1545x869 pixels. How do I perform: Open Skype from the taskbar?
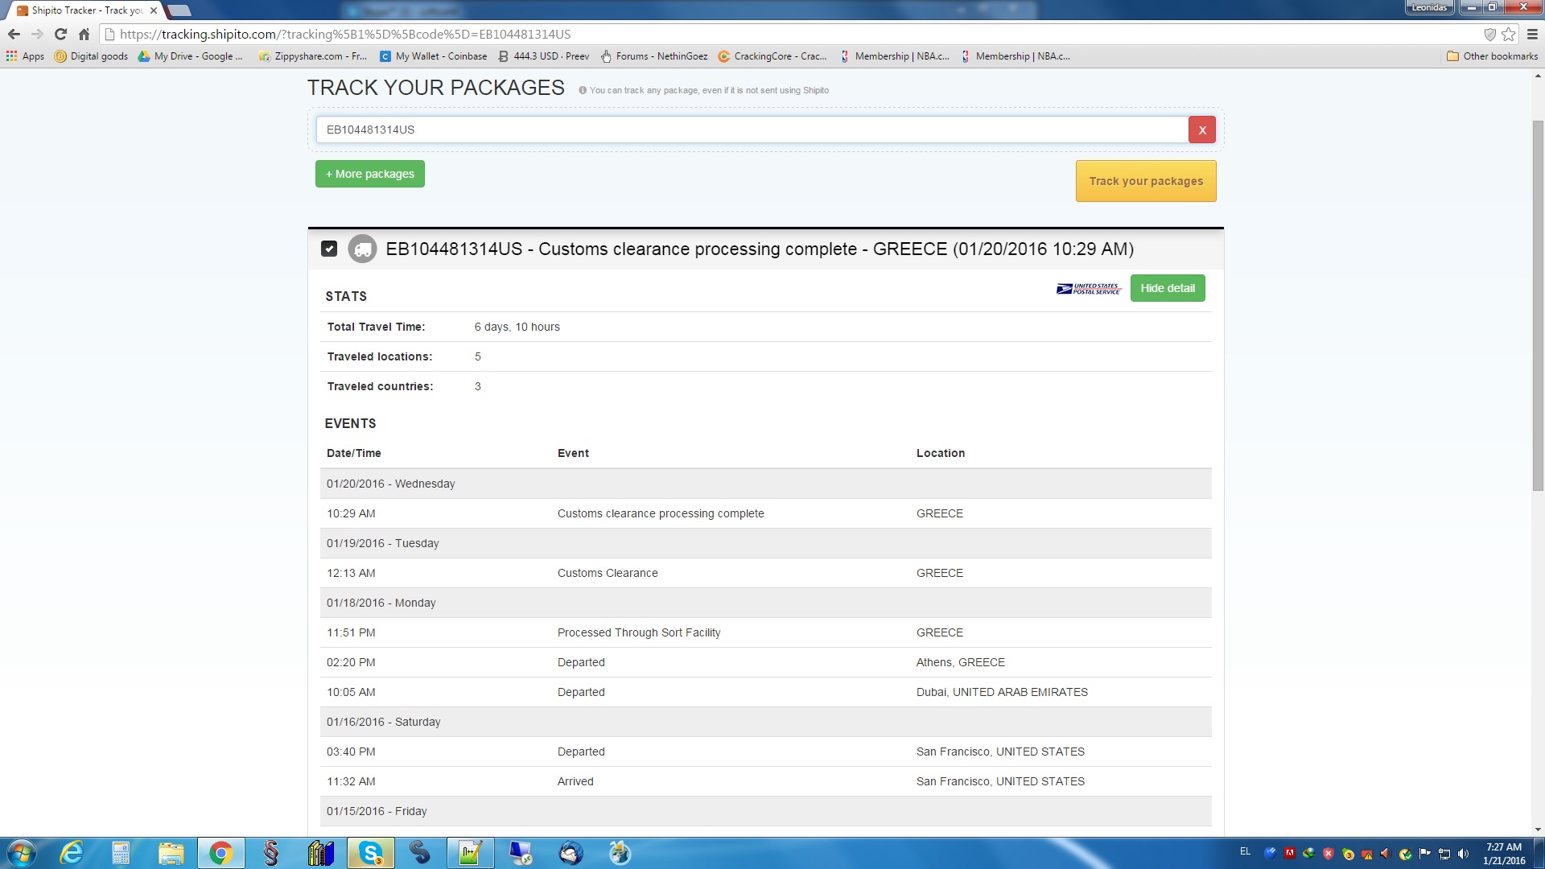(370, 853)
